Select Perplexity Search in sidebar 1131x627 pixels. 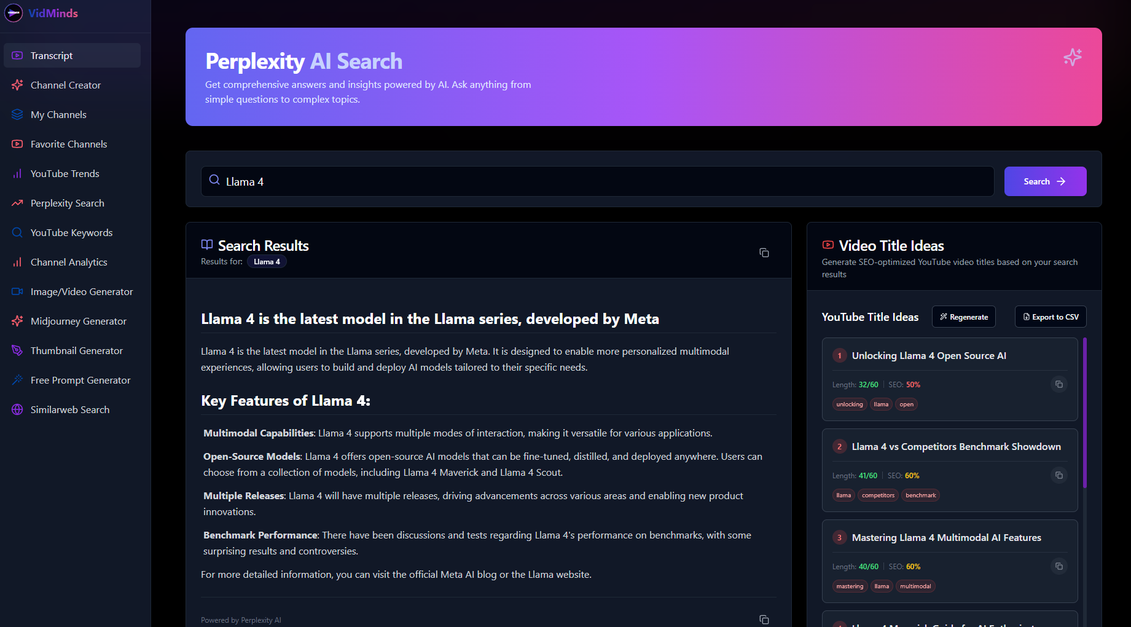click(72, 203)
